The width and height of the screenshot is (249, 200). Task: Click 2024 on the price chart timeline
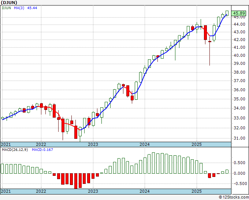tap(145, 144)
